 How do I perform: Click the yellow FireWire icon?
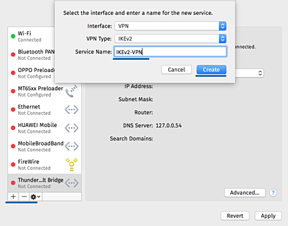click(x=71, y=164)
